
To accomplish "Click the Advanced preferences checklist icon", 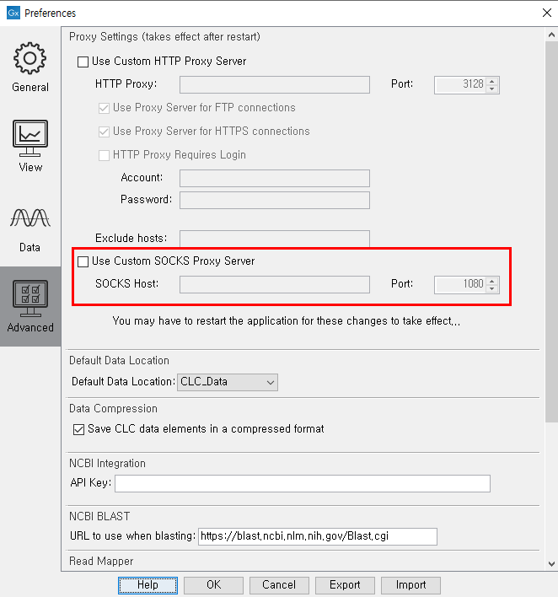I will pos(30,298).
